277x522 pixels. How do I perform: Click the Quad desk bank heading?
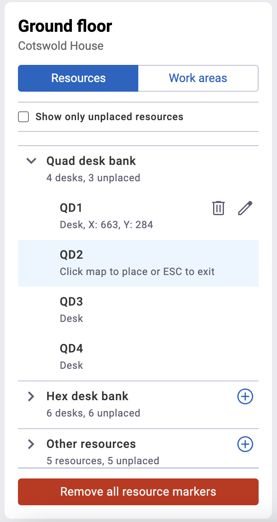pos(91,161)
